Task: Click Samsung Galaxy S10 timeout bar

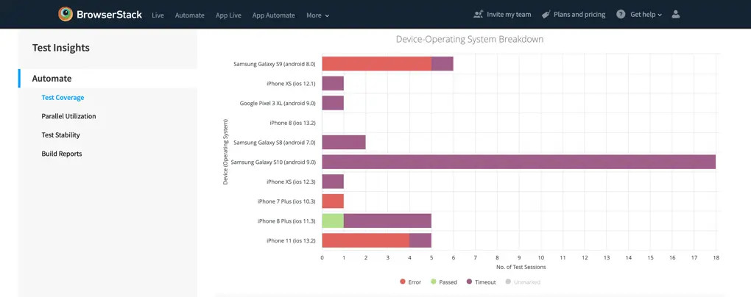Action: coord(519,162)
